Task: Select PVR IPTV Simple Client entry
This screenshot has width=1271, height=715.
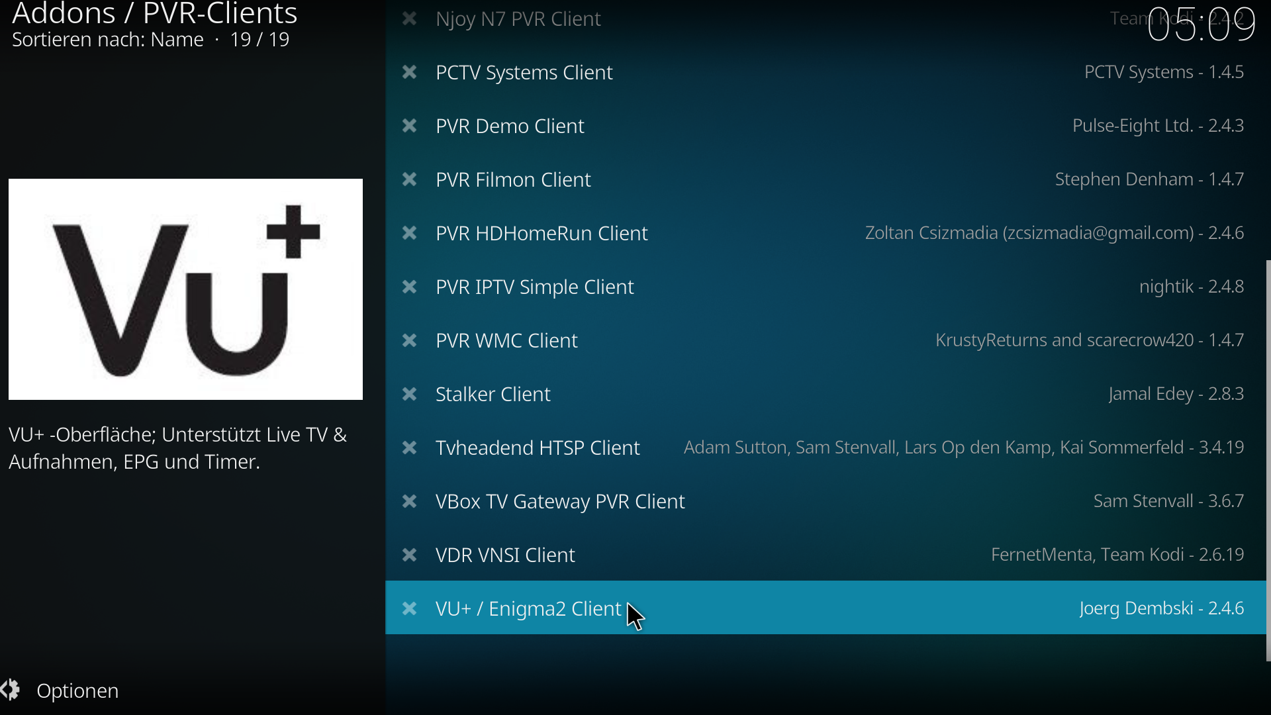Action: (825, 287)
